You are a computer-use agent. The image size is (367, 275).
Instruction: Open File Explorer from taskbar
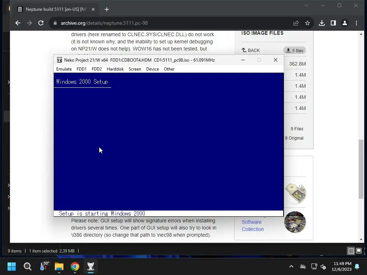[59, 266]
